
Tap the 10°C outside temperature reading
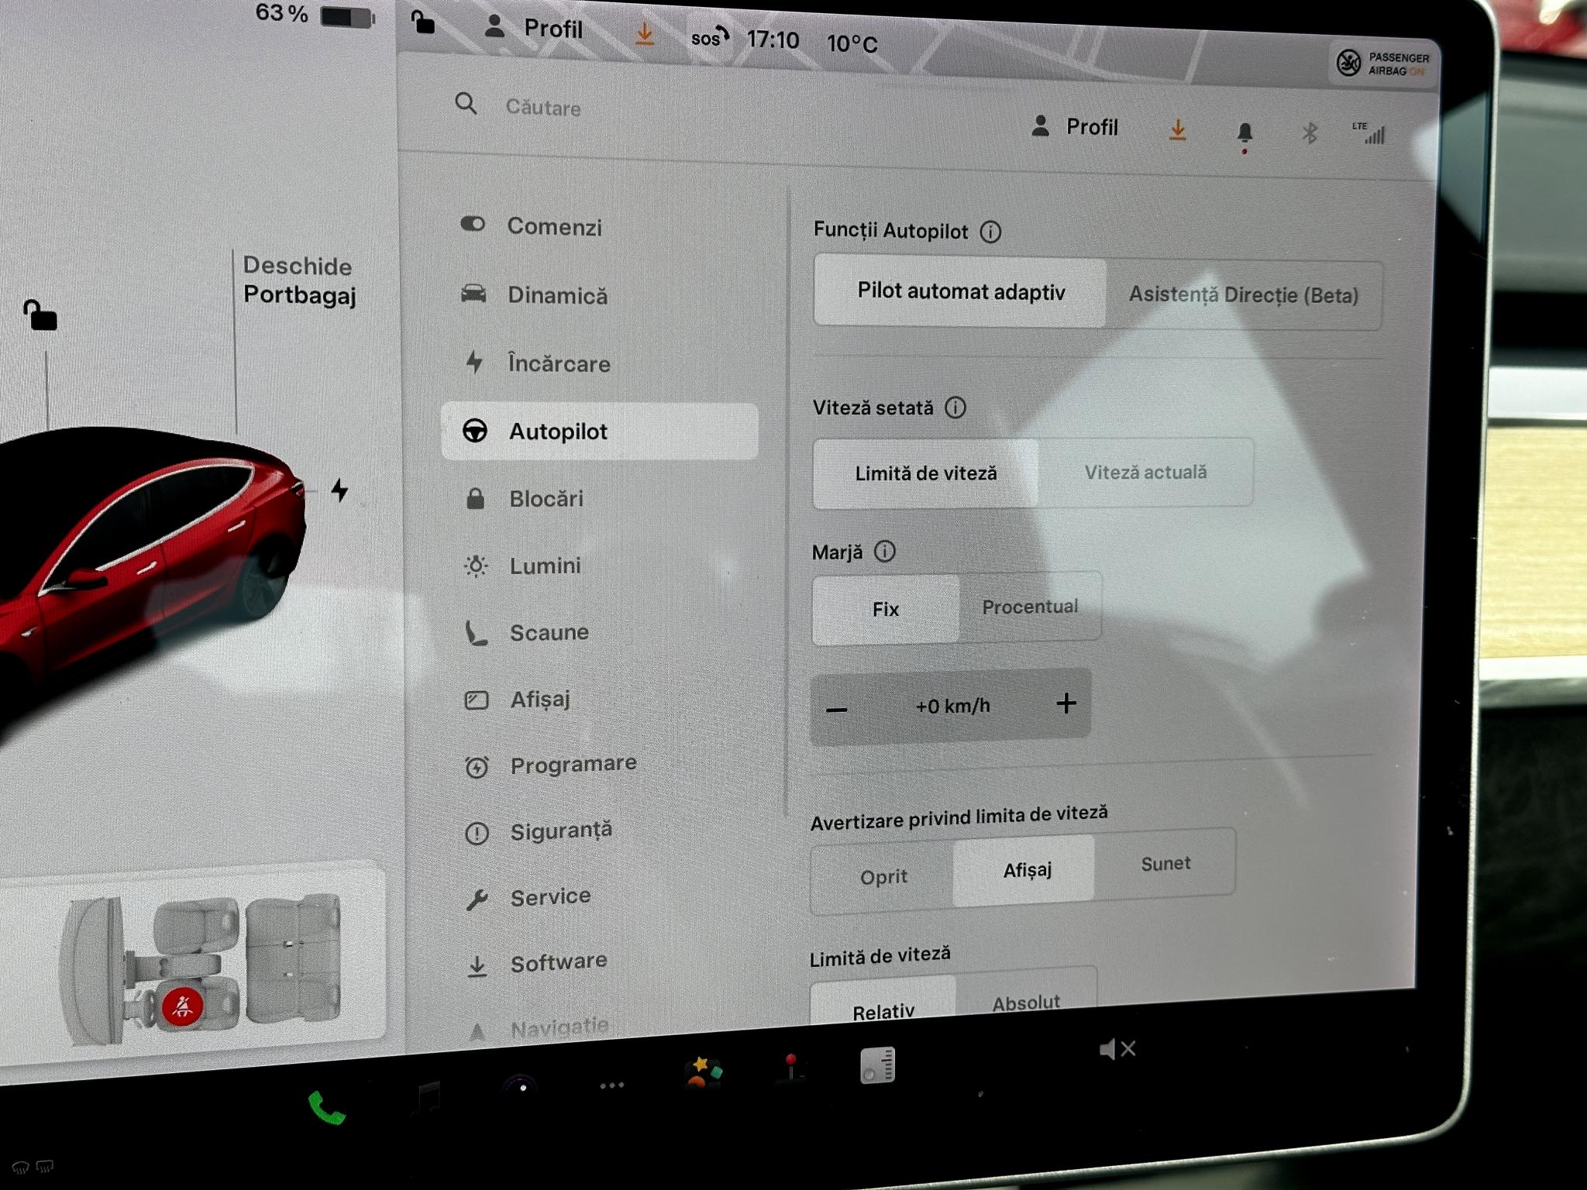point(852,43)
